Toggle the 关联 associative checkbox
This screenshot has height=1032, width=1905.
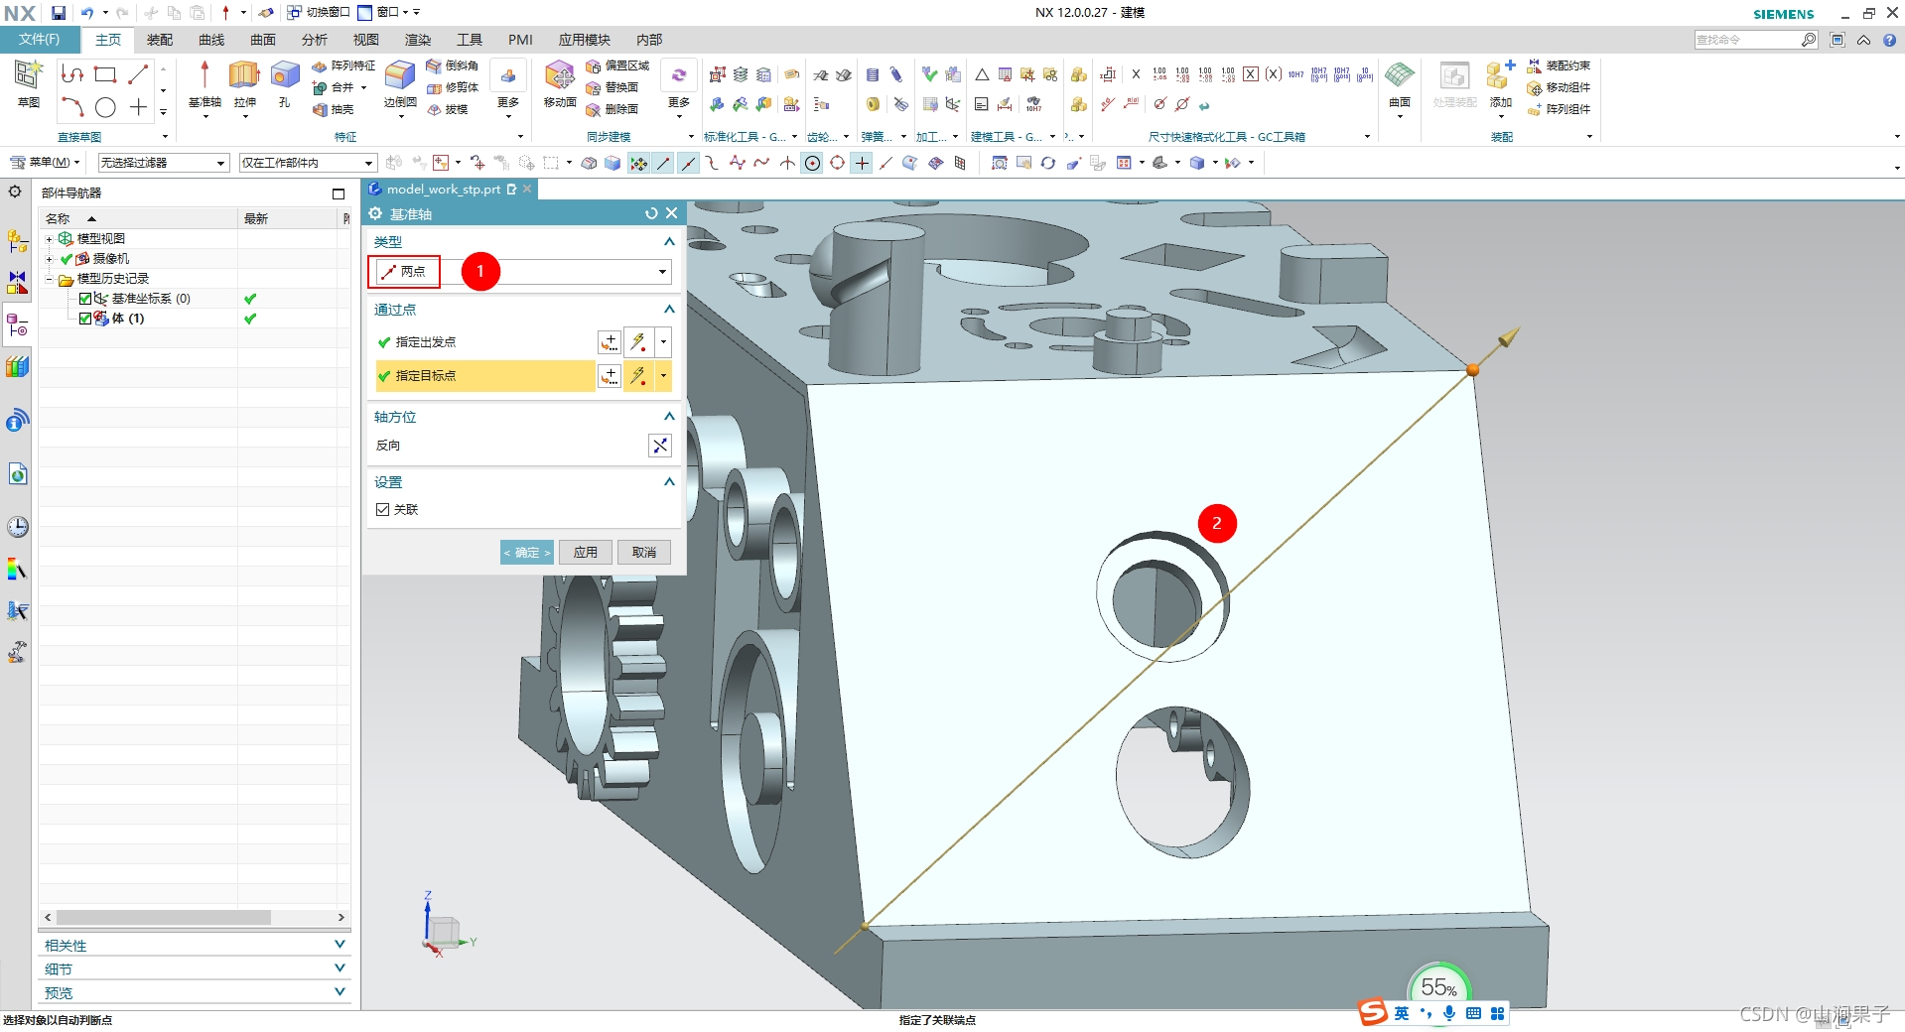click(383, 509)
